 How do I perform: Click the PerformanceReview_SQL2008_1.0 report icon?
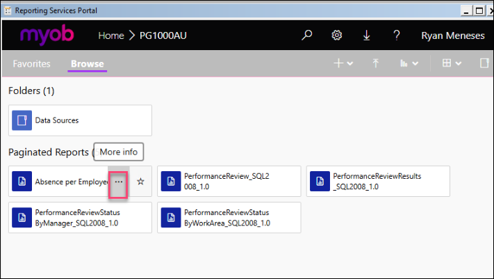[171, 181]
